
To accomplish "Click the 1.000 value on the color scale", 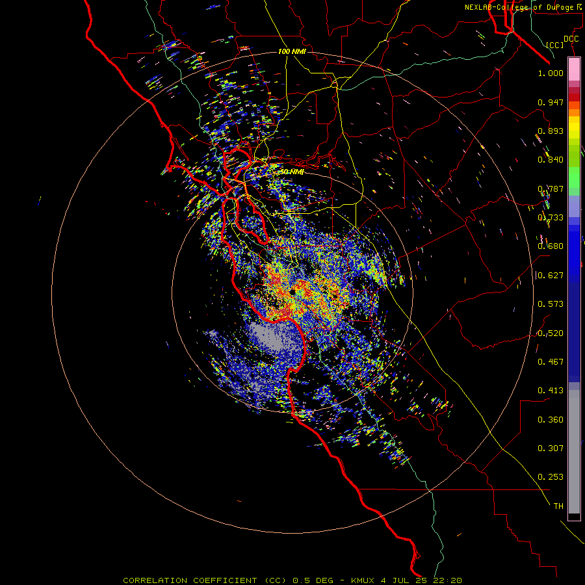I will click(x=551, y=73).
